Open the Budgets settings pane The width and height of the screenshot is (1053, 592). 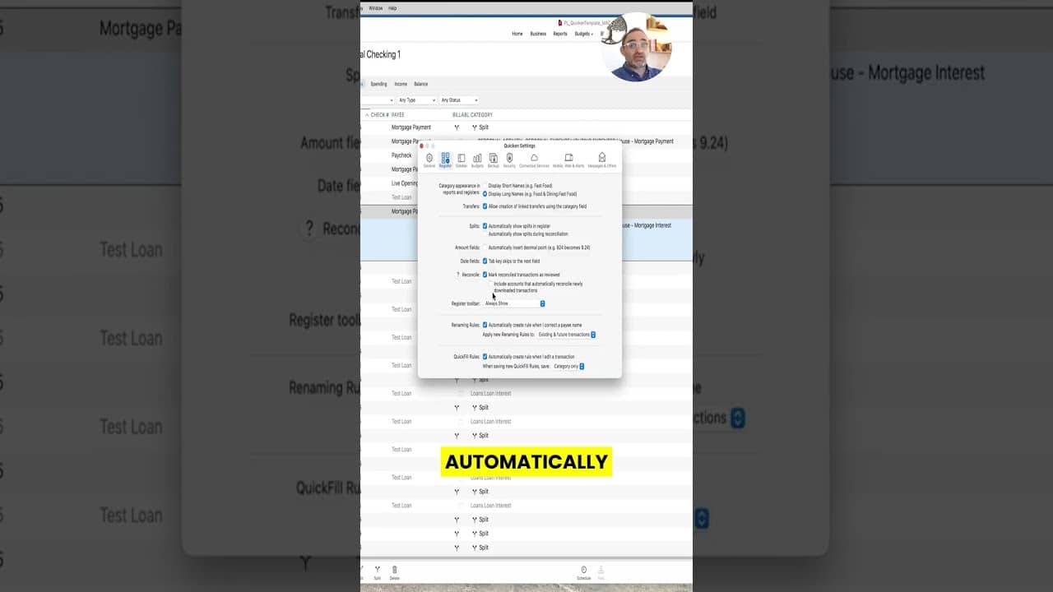coord(477,160)
